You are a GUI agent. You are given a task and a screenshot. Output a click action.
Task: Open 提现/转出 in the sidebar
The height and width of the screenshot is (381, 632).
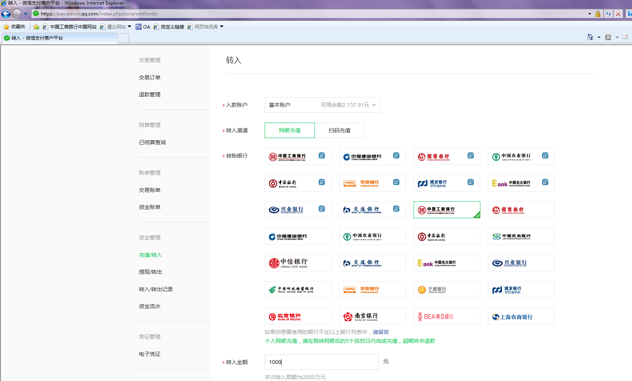[150, 272]
